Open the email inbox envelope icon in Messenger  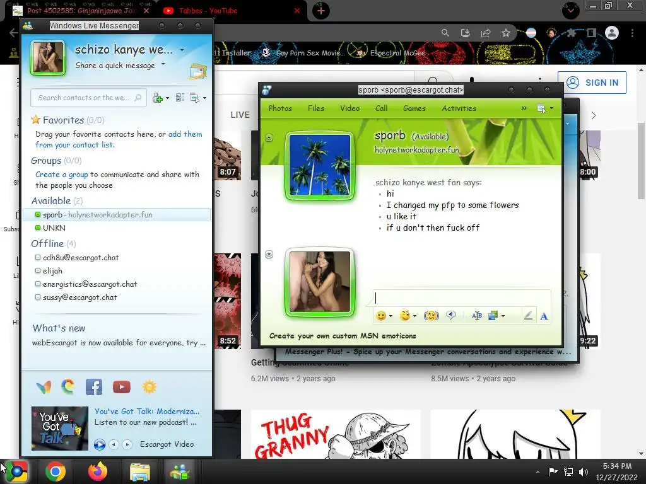pos(197,72)
